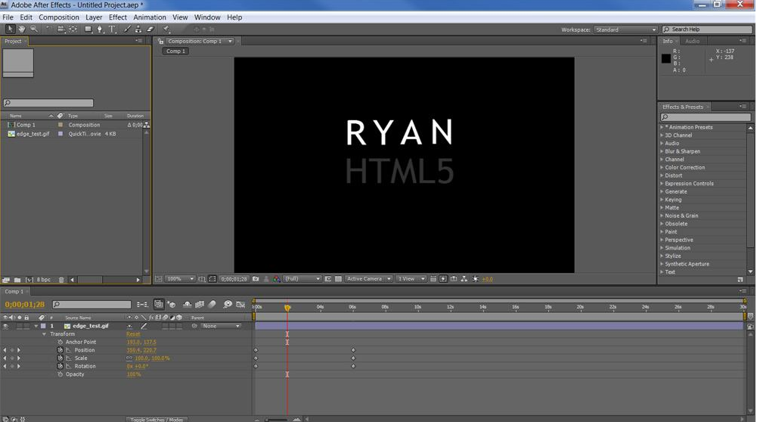
Task: Click the purple label color of edge_test.gif layer
Action: (43, 326)
